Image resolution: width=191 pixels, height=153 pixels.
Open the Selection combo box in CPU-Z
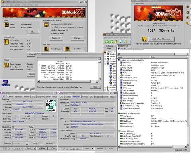pos(20,143)
